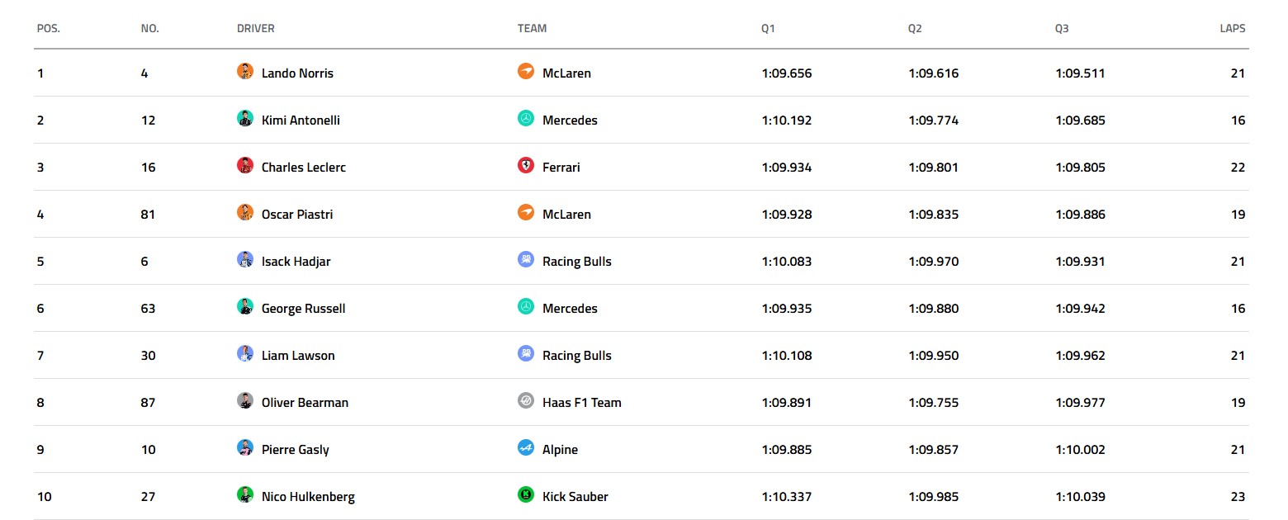Click Isack Hadjar's driver avatar

click(x=245, y=260)
